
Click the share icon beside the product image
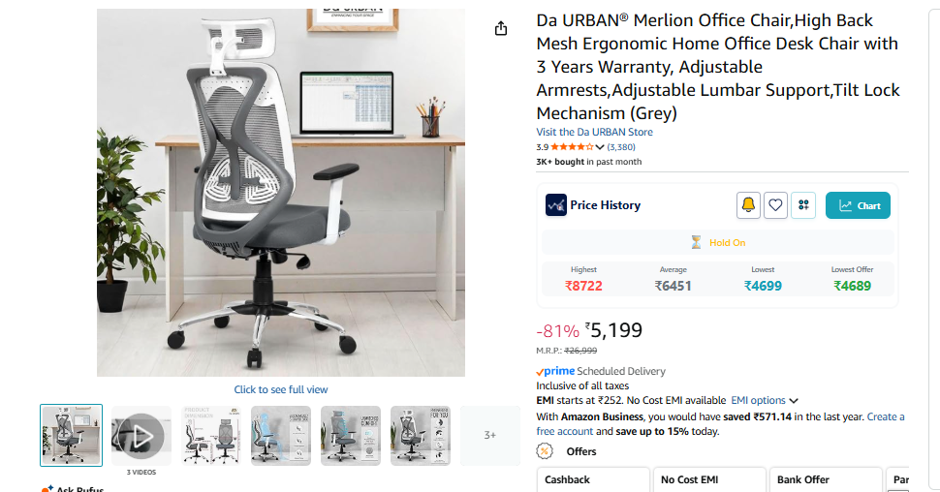coord(501,28)
